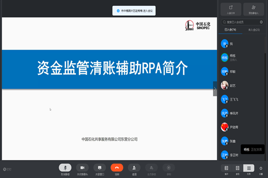Click the mute-all icon in bottom toolbar
Viewport: 268px width, 178px height.
[152, 168]
